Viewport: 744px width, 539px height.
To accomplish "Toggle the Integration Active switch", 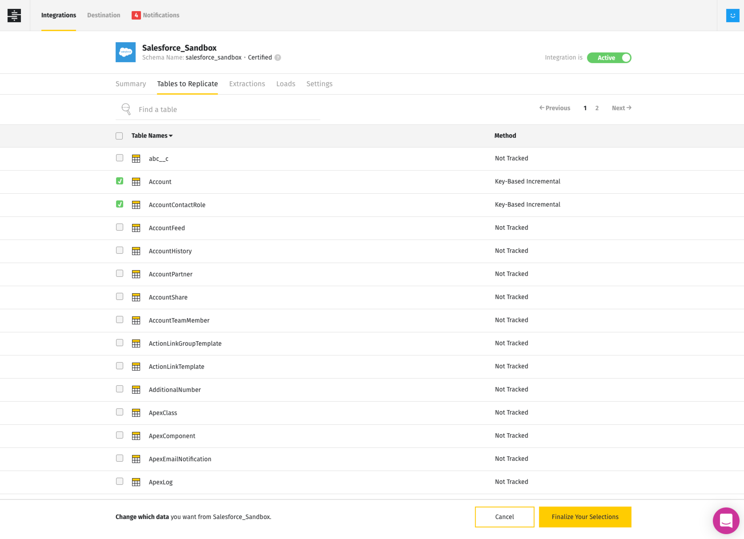I will [609, 58].
